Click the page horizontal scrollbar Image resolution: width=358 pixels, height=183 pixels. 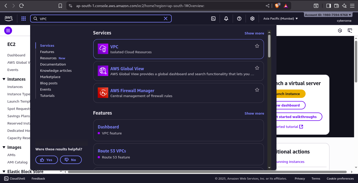[x=207, y=172]
